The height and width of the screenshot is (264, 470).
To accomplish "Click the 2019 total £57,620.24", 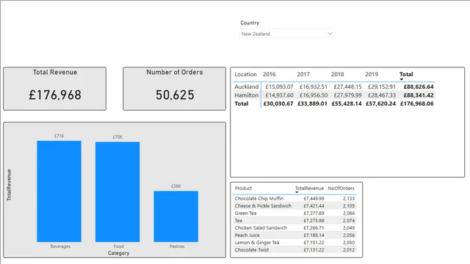I will [x=380, y=103].
